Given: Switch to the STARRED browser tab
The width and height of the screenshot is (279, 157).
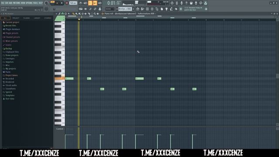Looking at the screenshot, I should (x=48, y=18).
